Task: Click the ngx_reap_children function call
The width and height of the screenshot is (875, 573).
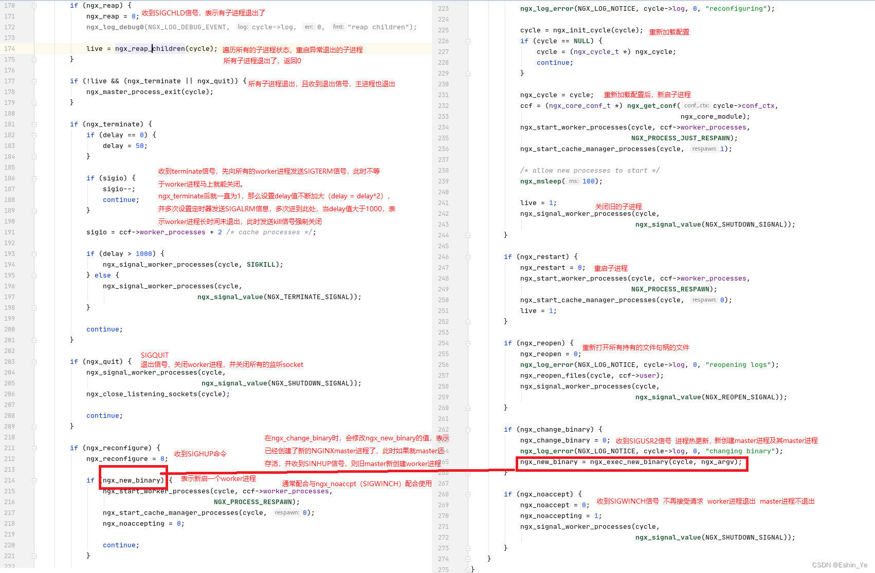Action: [150, 49]
